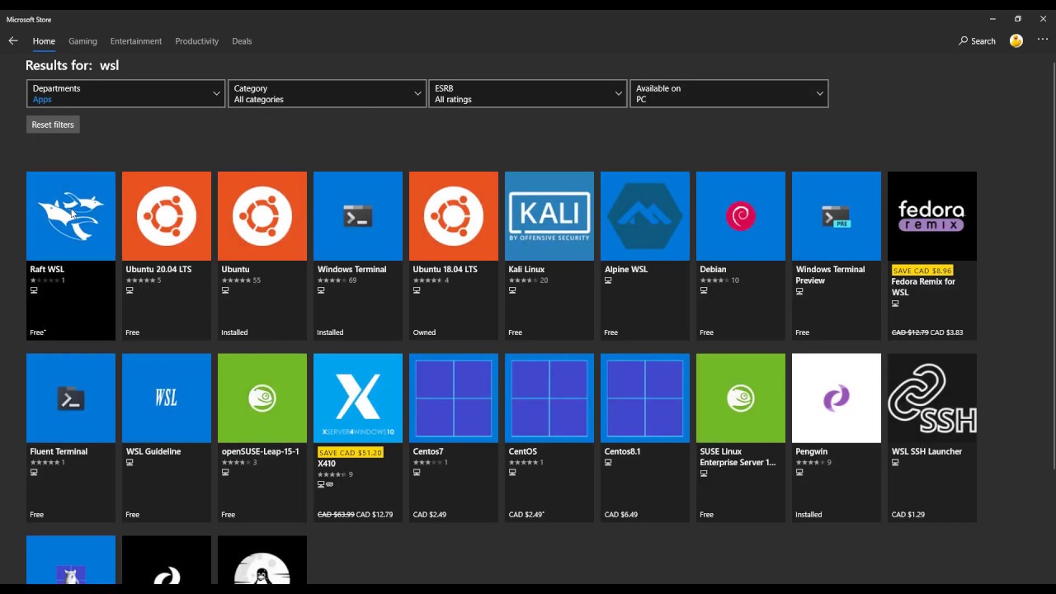Open the Windows Terminal app icon
The height and width of the screenshot is (594, 1056).
[x=358, y=216]
